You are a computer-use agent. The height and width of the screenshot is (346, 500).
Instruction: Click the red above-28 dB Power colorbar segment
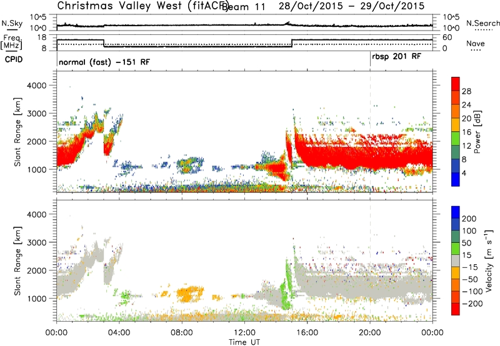(x=456, y=84)
